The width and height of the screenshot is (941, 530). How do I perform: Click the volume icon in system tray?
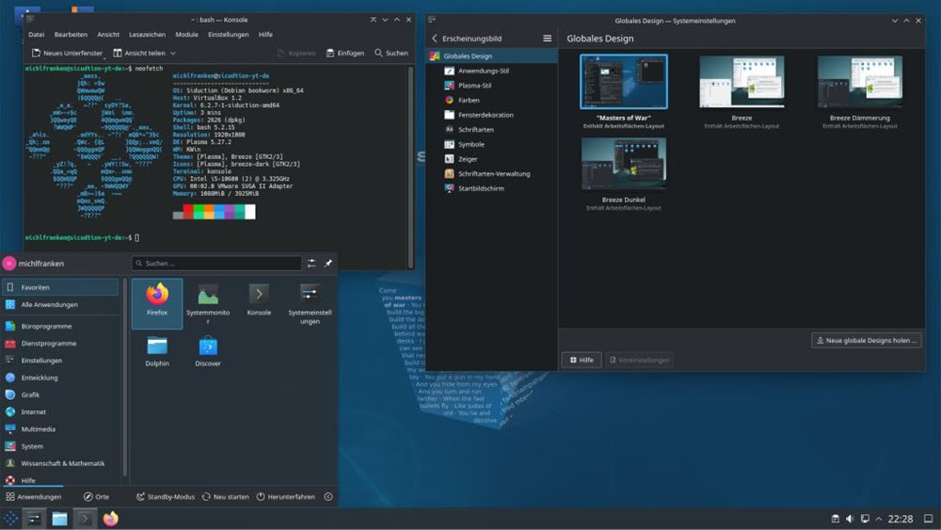click(850, 519)
